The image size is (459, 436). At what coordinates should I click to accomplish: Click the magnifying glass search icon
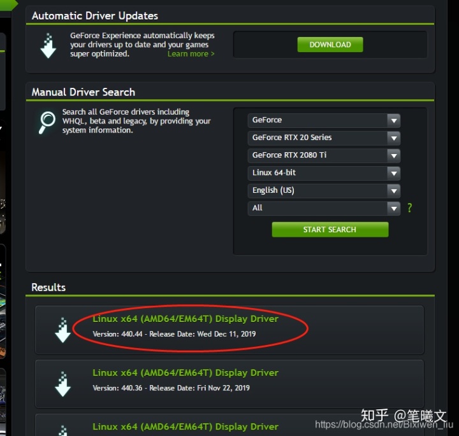[47, 122]
